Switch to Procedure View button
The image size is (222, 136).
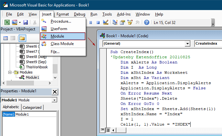click(102, 130)
